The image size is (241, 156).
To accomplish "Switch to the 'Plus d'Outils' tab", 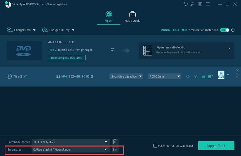I will click(x=132, y=17).
